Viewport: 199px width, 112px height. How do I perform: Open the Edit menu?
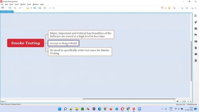7,4
